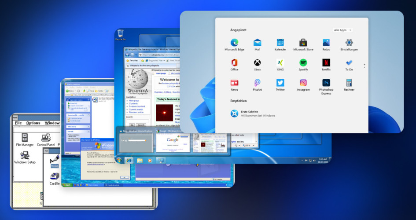The image size is (416, 220).
Task: Open the Fotos app
Action: (326, 45)
